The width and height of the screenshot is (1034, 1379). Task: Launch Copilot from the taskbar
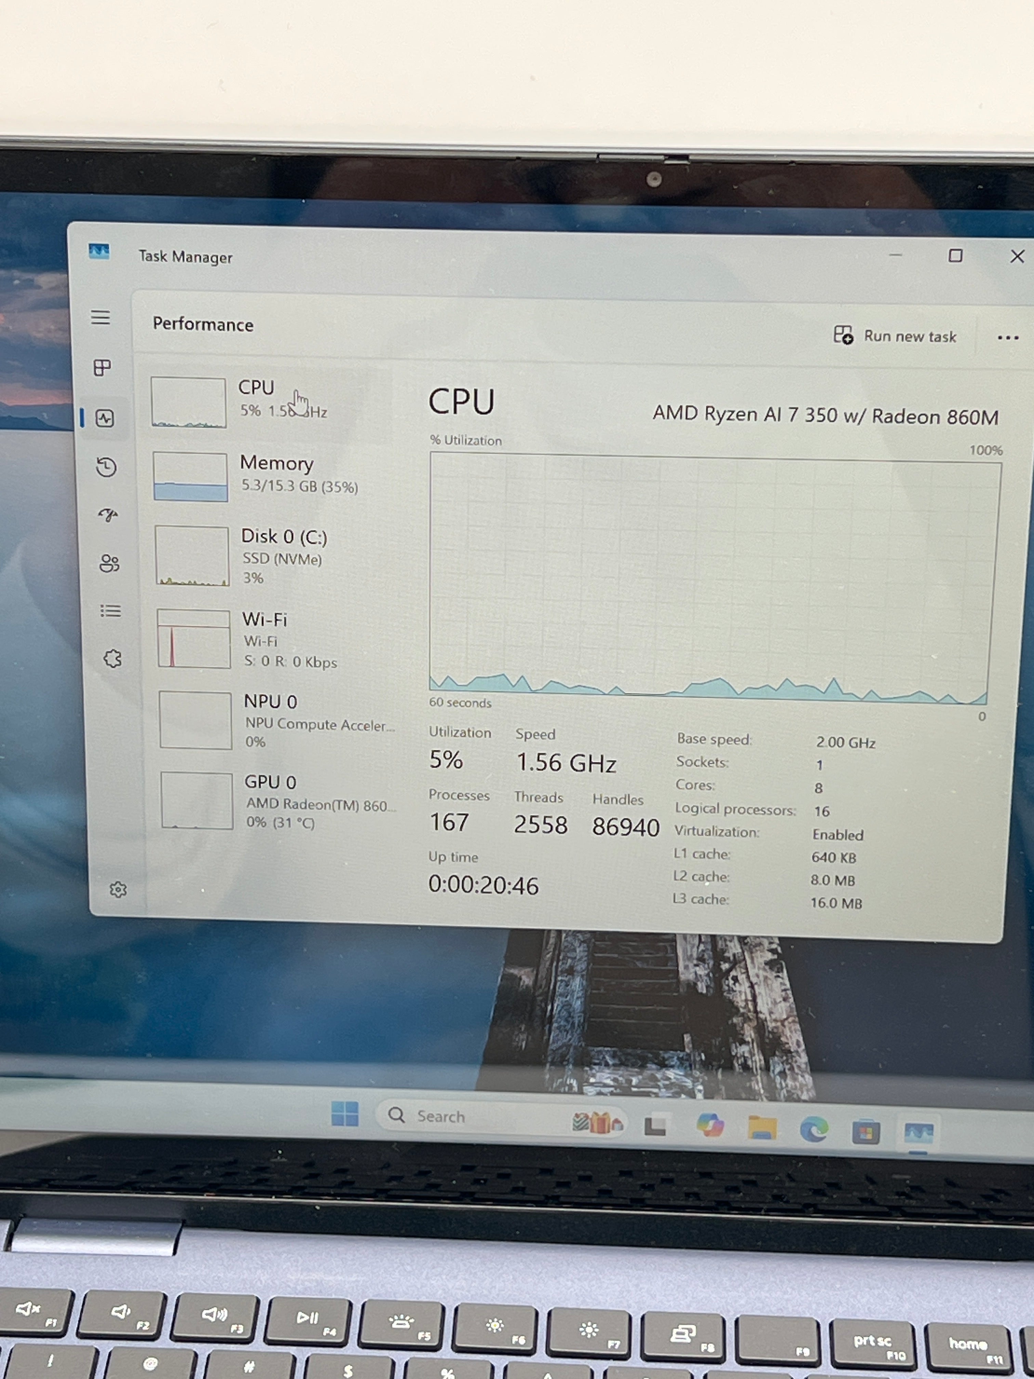710,1125
